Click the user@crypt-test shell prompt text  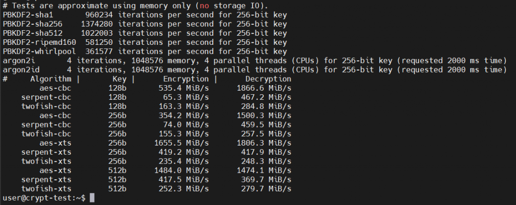44,198
